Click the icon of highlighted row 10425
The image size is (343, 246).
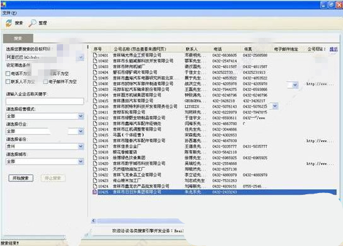click(95, 192)
